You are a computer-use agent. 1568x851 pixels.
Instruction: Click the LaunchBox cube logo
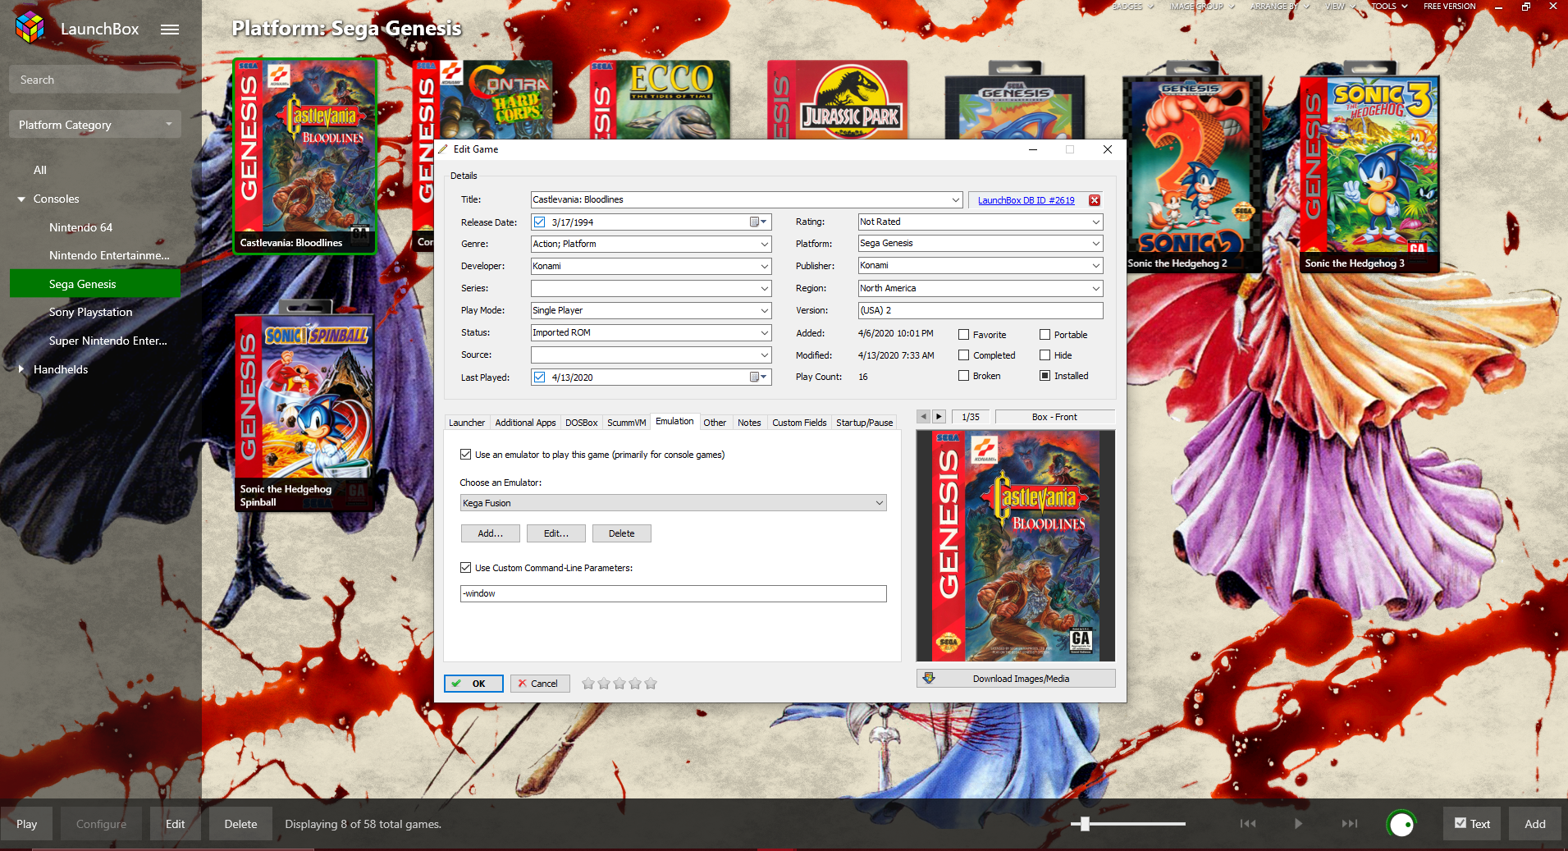coord(30,28)
